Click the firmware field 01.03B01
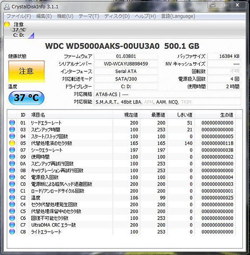Image resolution: width=250 pixels, height=255 pixels. [x=126, y=56]
